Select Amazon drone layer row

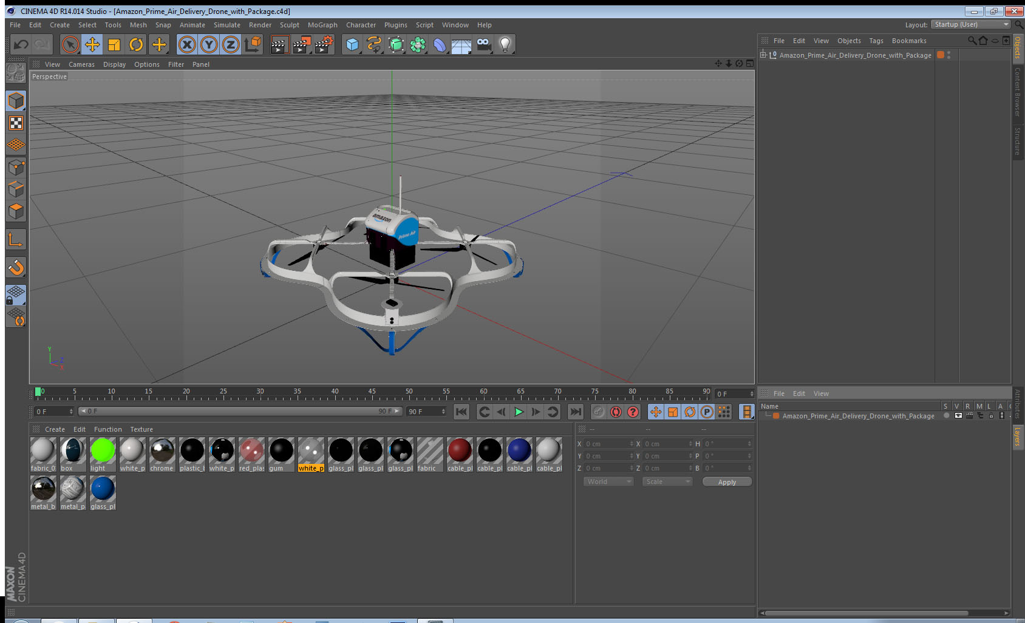pos(858,416)
